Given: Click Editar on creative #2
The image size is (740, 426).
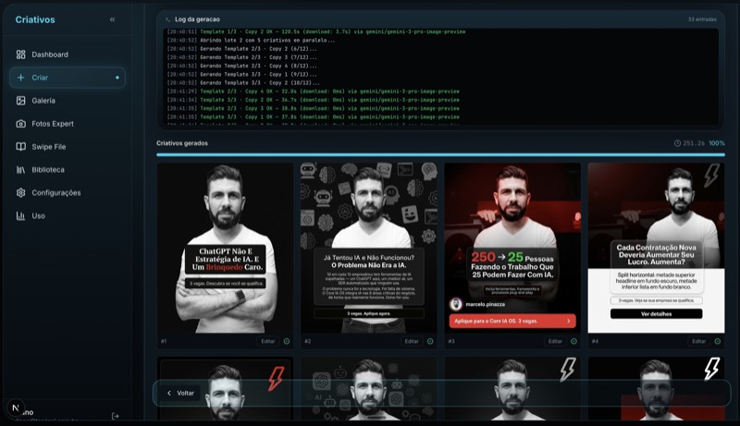Looking at the screenshot, I should (x=412, y=341).
